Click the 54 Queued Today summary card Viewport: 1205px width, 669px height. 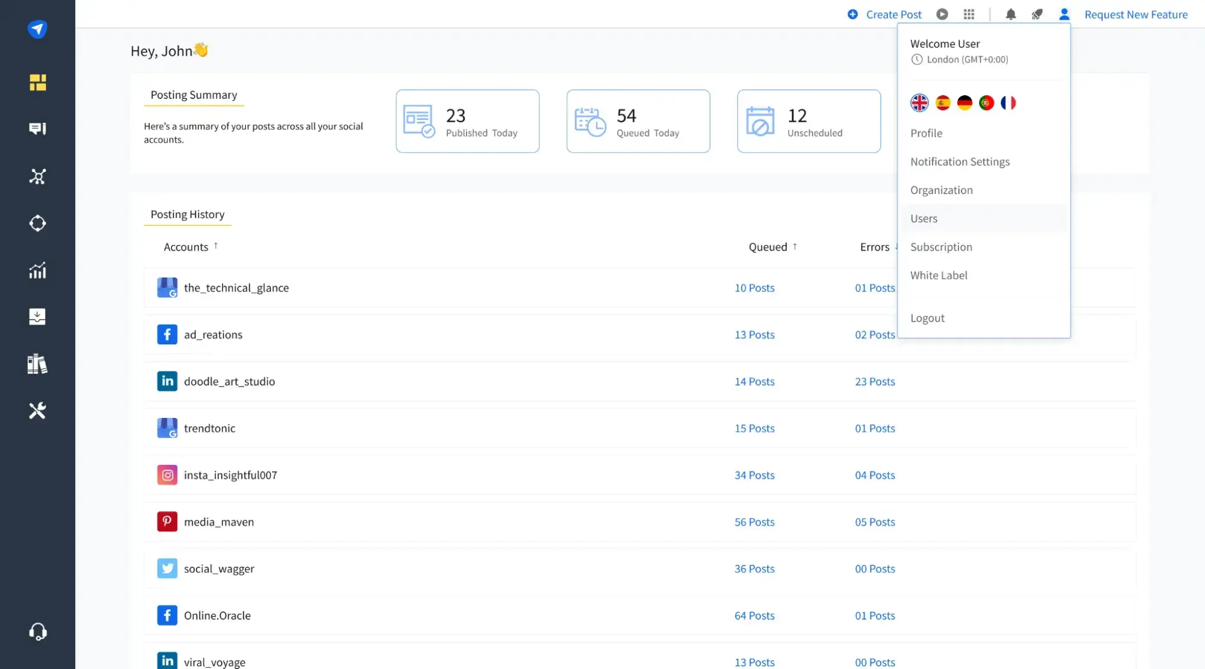pos(638,120)
